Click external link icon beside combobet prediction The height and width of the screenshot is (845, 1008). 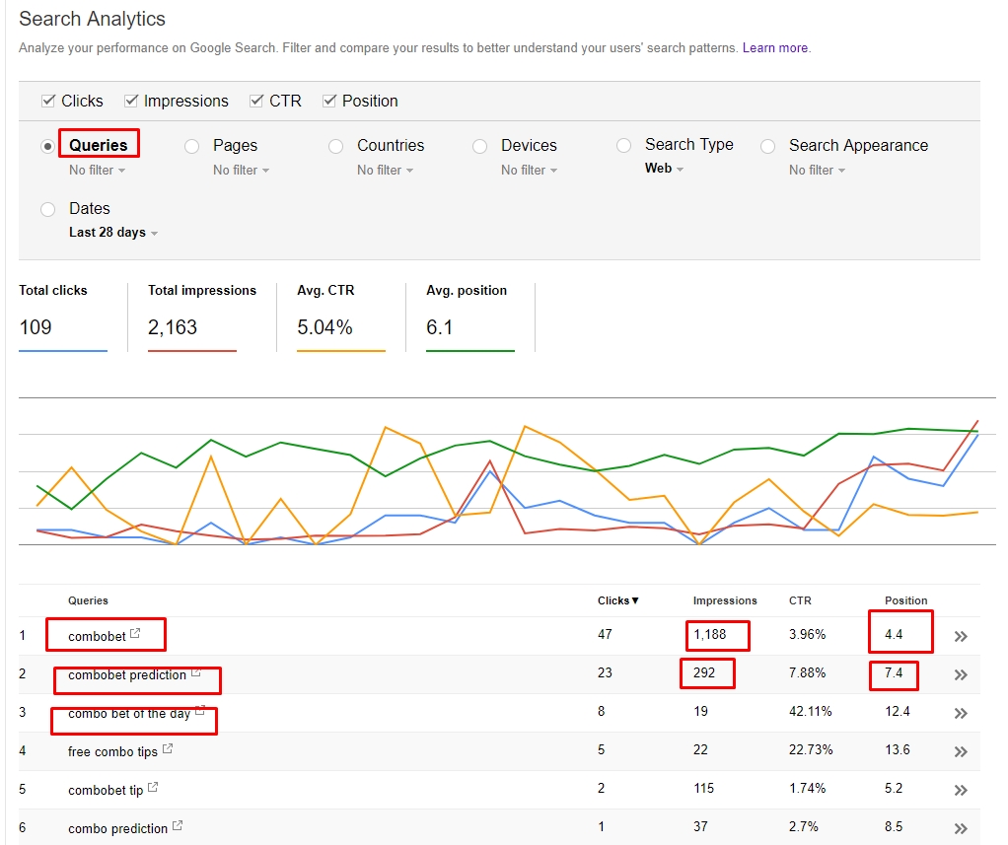pos(195,673)
